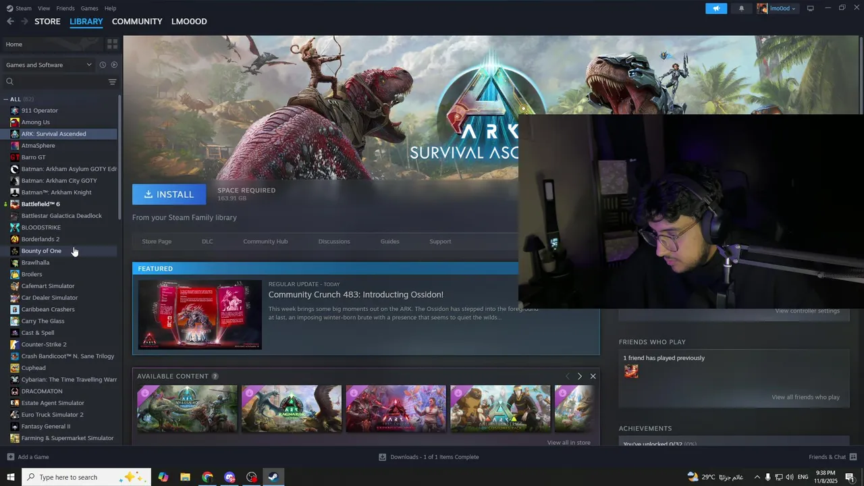Click the library search magnifier icon
The image size is (864, 486).
pyautogui.click(x=9, y=82)
